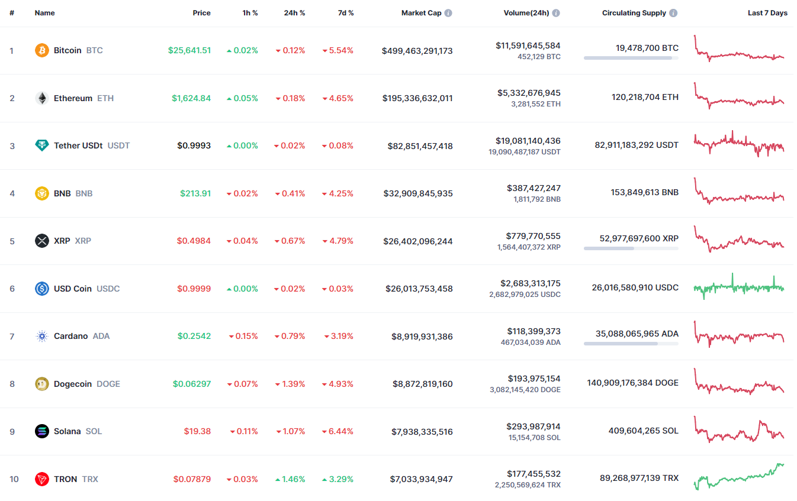The image size is (797, 501).
Task: Click the BNB coin logo icon
Action: pos(41,193)
